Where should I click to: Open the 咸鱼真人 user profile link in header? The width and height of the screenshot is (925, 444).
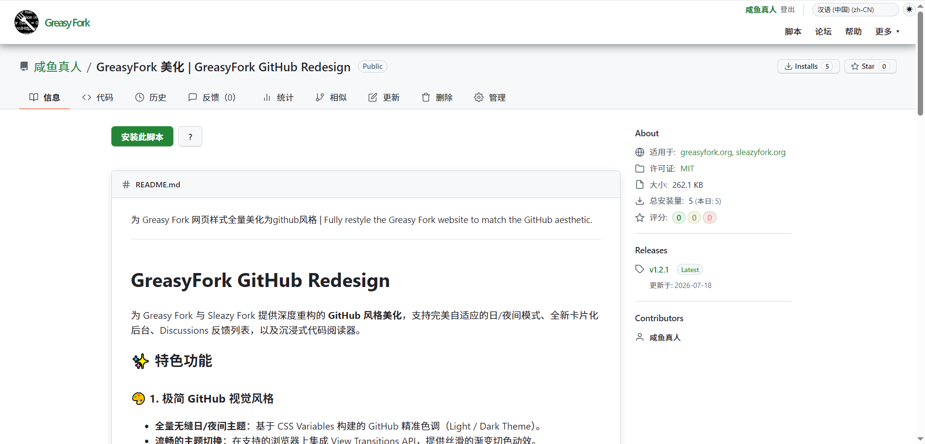coord(761,10)
